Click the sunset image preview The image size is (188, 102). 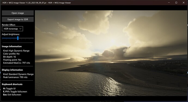click(111, 53)
